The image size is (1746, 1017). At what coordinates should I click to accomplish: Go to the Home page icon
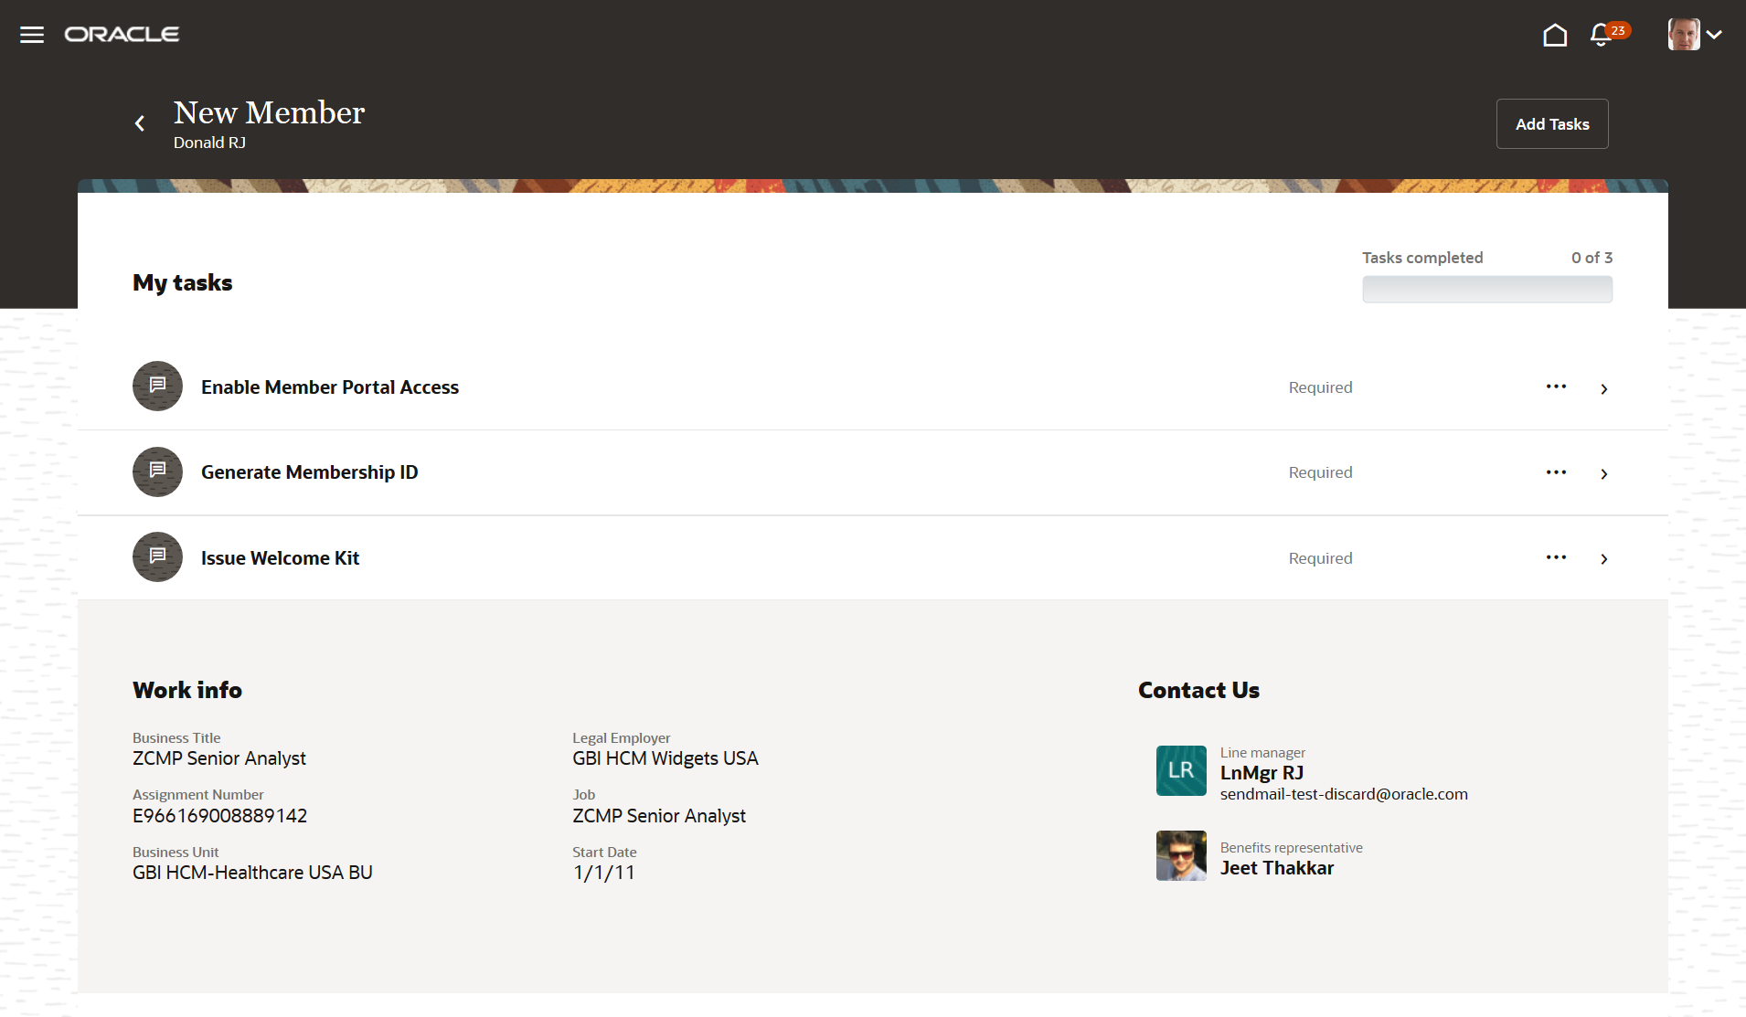point(1555,35)
